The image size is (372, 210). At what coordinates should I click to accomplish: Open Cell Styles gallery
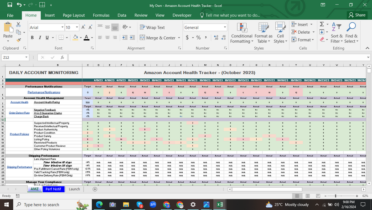coord(280,33)
